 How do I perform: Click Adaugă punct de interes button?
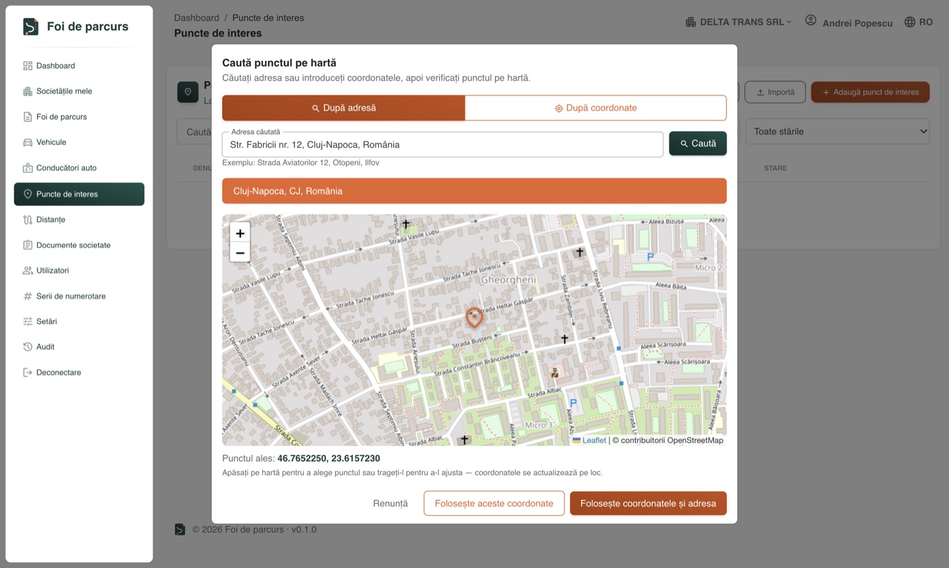point(870,92)
